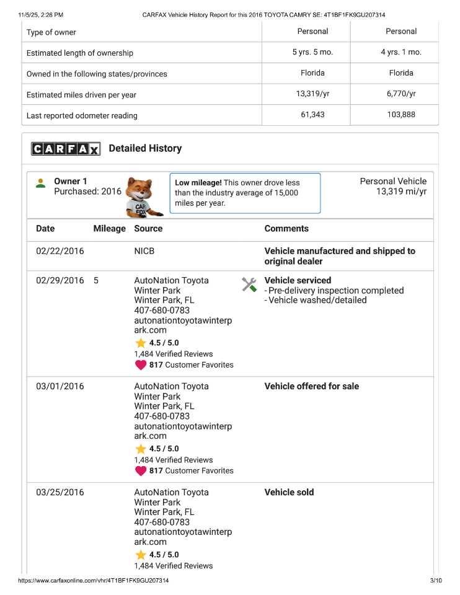
Task: Open 1,484 Verified Reviews in 02/29/2016 entry
Action: tap(173, 354)
